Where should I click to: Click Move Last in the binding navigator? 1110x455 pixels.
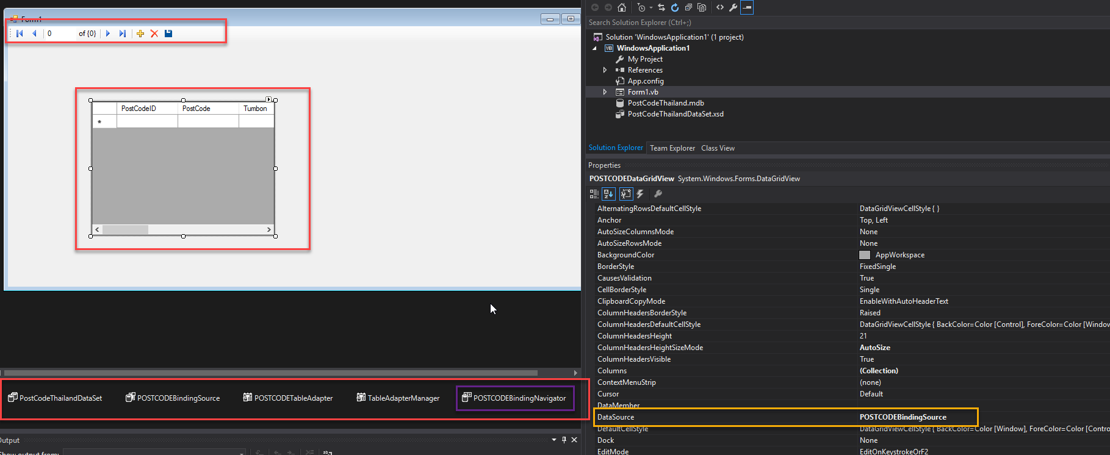coord(123,34)
